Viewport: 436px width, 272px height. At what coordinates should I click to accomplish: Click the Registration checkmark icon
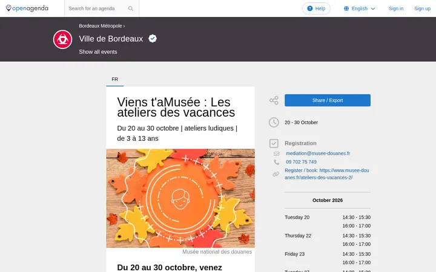(x=274, y=143)
